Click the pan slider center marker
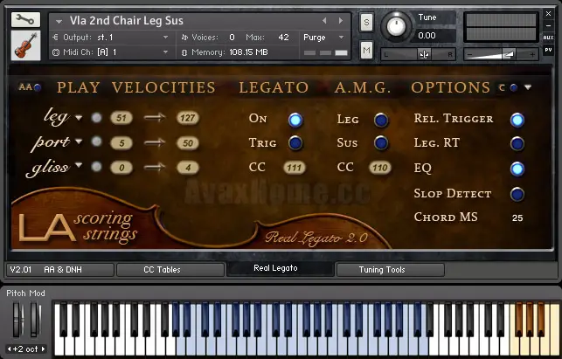The image size is (562, 359). (x=425, y=54)
